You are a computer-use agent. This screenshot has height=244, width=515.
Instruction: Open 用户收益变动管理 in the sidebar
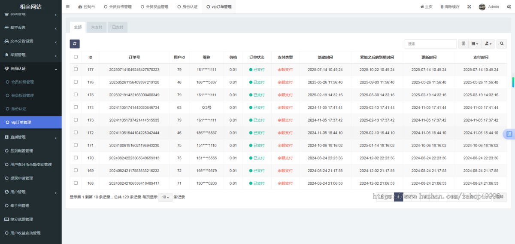tap(25, 233)
